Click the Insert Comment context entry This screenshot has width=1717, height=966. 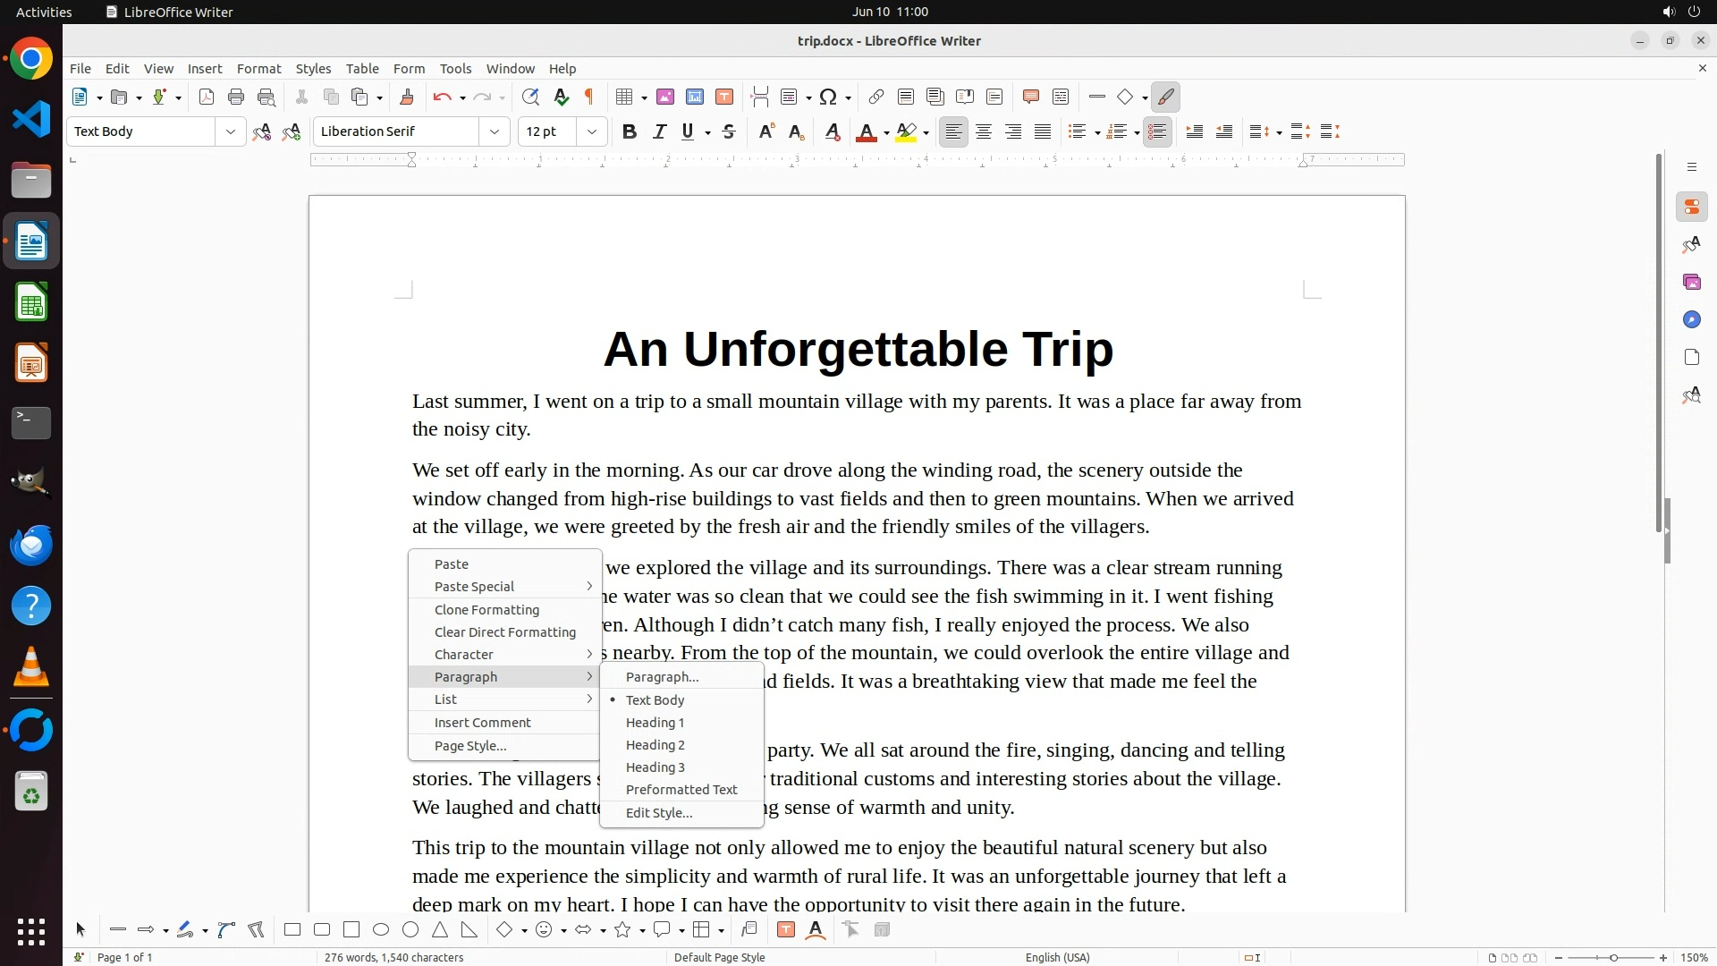483,723
